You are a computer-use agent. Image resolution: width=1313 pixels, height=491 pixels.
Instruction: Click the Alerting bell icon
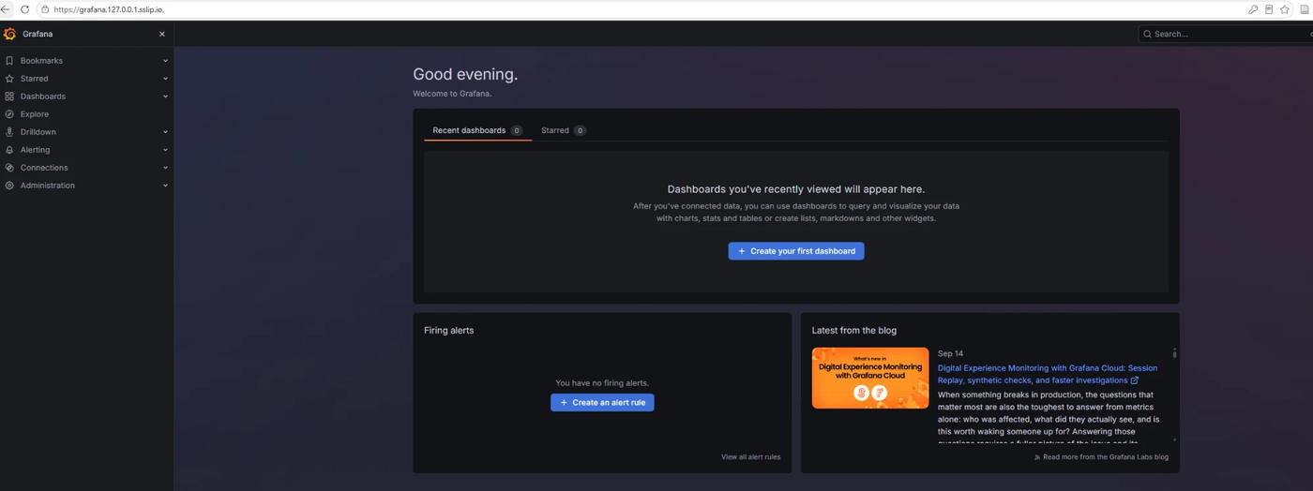coord(9,150)
